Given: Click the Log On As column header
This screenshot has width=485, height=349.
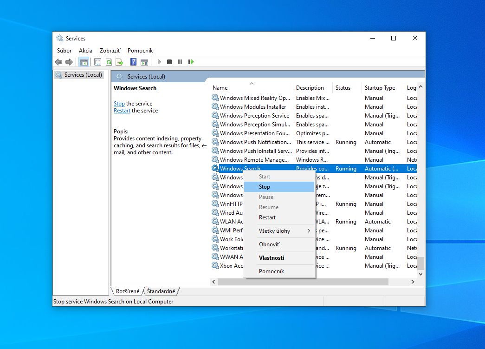Looking at the screenshot, I should (411, 88).
